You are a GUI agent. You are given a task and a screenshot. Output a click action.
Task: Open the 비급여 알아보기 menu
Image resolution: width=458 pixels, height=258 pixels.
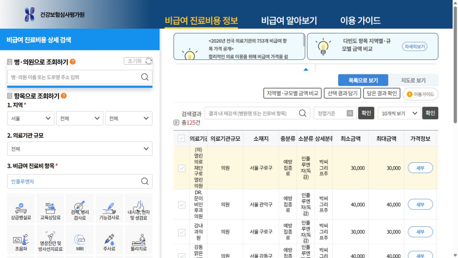click(289, 20)
